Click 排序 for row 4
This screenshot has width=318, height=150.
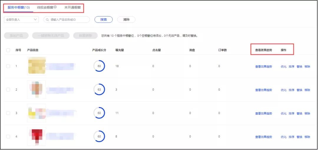[291, 137]
